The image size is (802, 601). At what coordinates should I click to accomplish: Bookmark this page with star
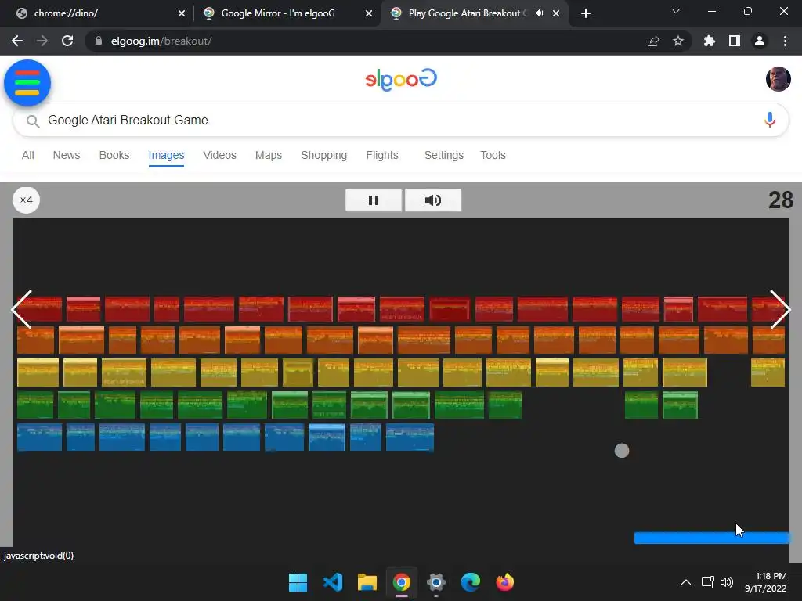tap(678, 41)
